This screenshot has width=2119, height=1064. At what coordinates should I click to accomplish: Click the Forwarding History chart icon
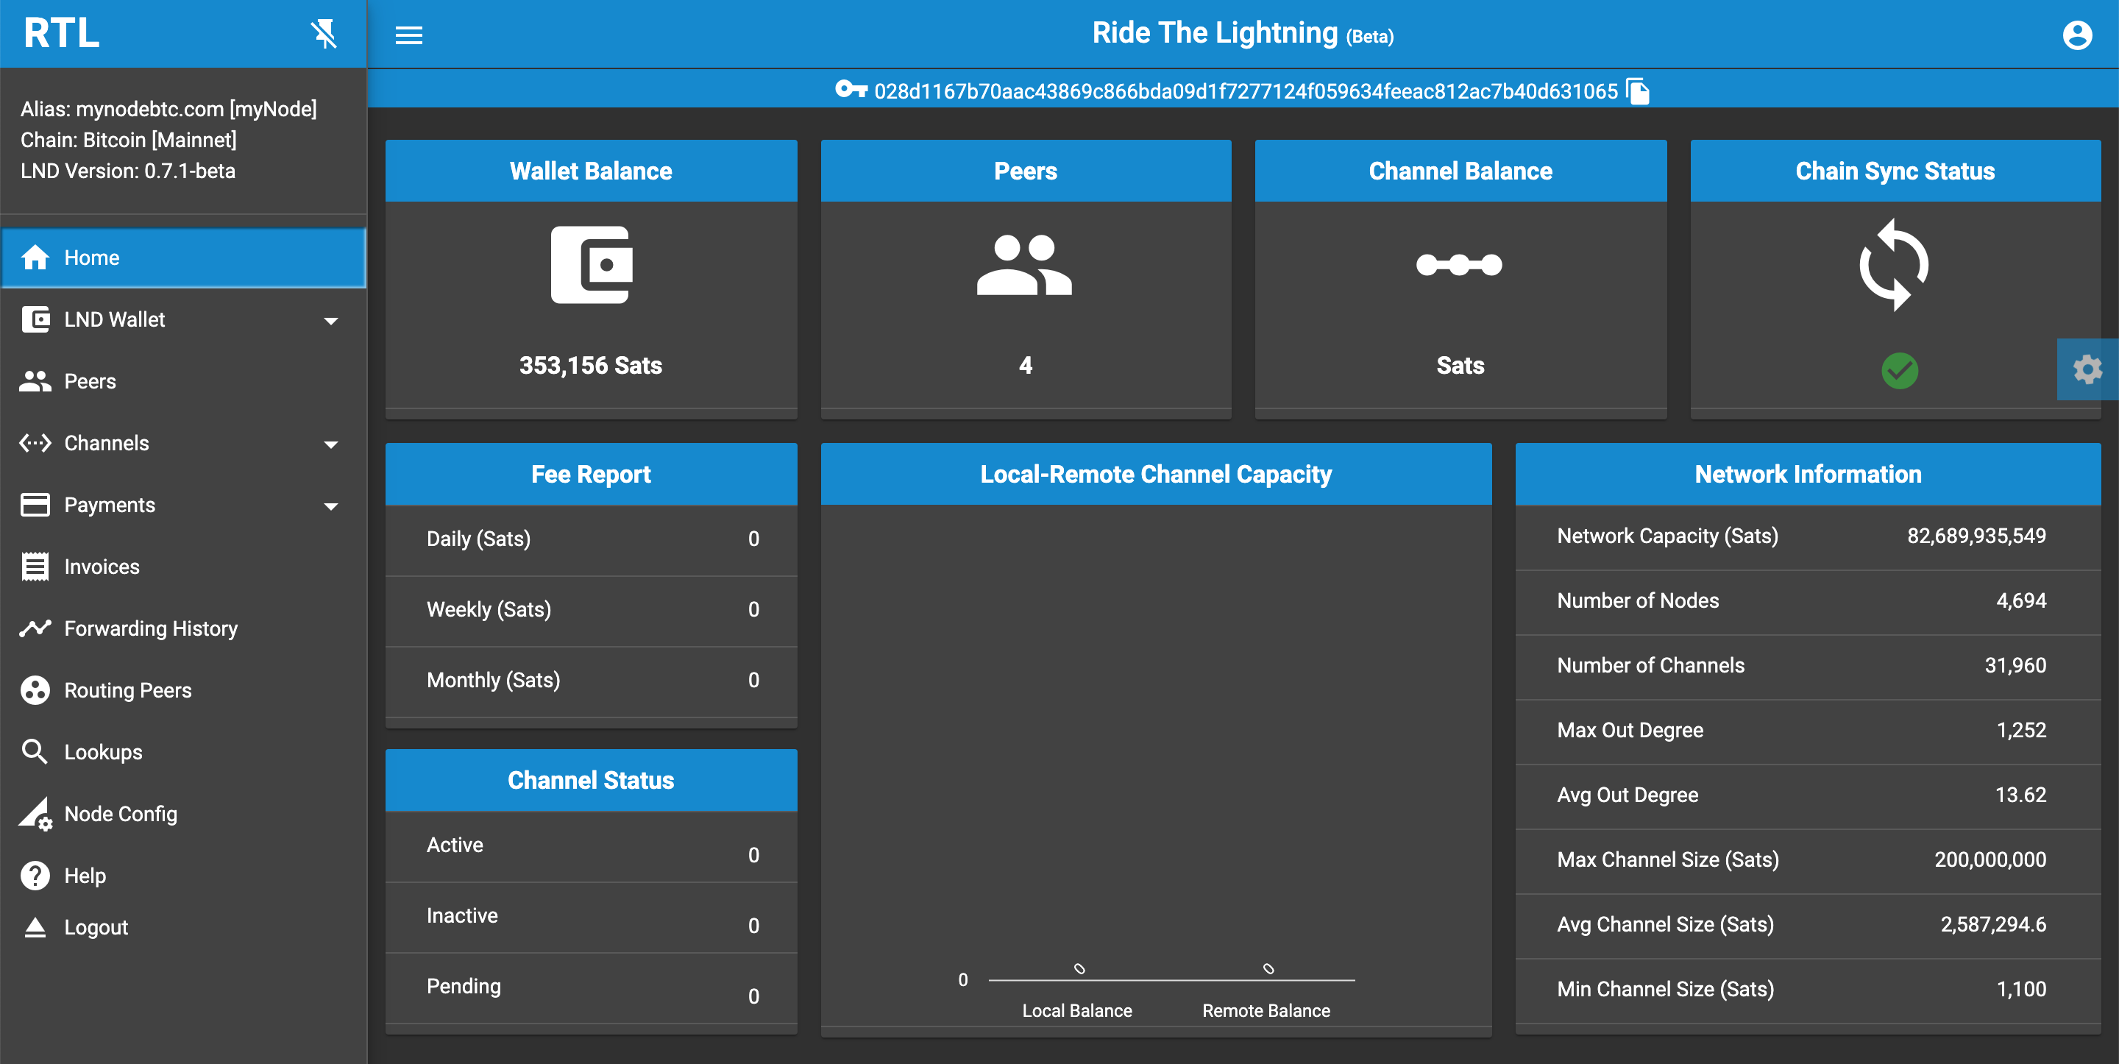pos(35,628)
